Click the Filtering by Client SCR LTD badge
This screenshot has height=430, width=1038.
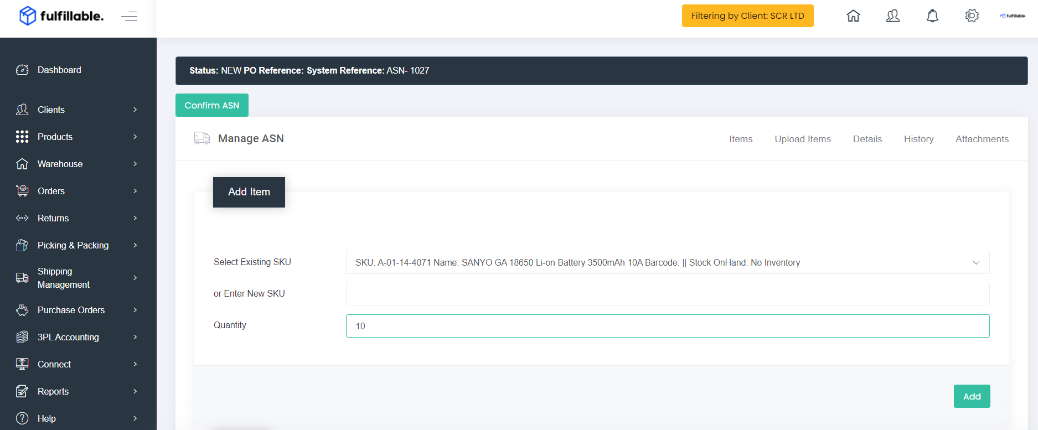[x=748, y=15]
